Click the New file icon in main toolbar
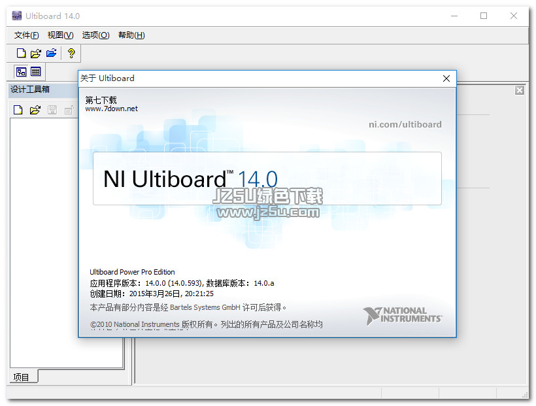Image resolution: width=536 pixels, height=406 pixels. click(21, 53)
